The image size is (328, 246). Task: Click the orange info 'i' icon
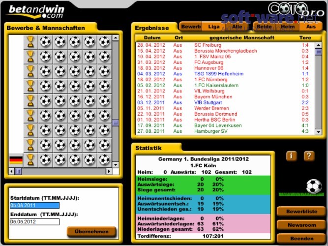[x=292, y=156]
